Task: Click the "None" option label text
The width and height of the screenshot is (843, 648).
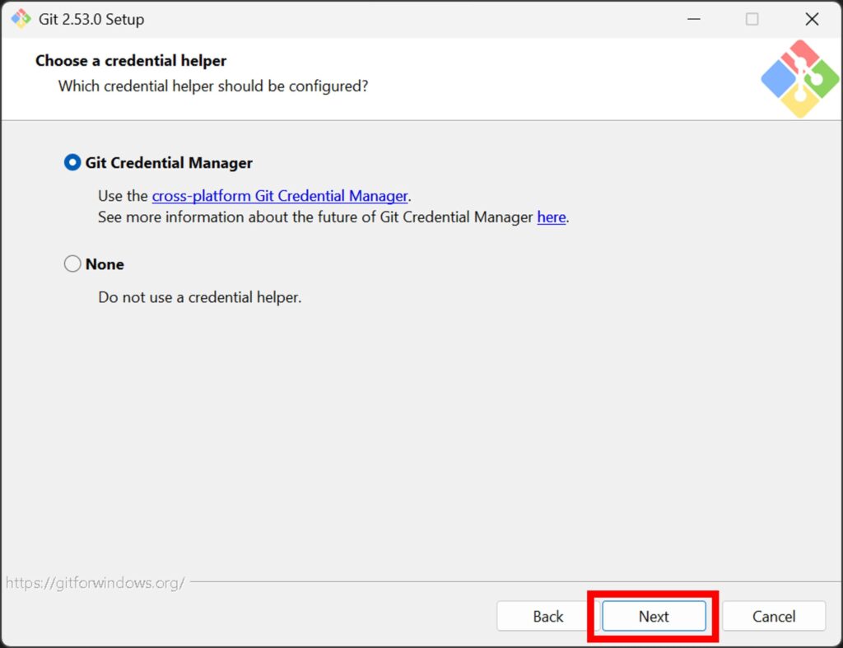Action: click(105, 264)
